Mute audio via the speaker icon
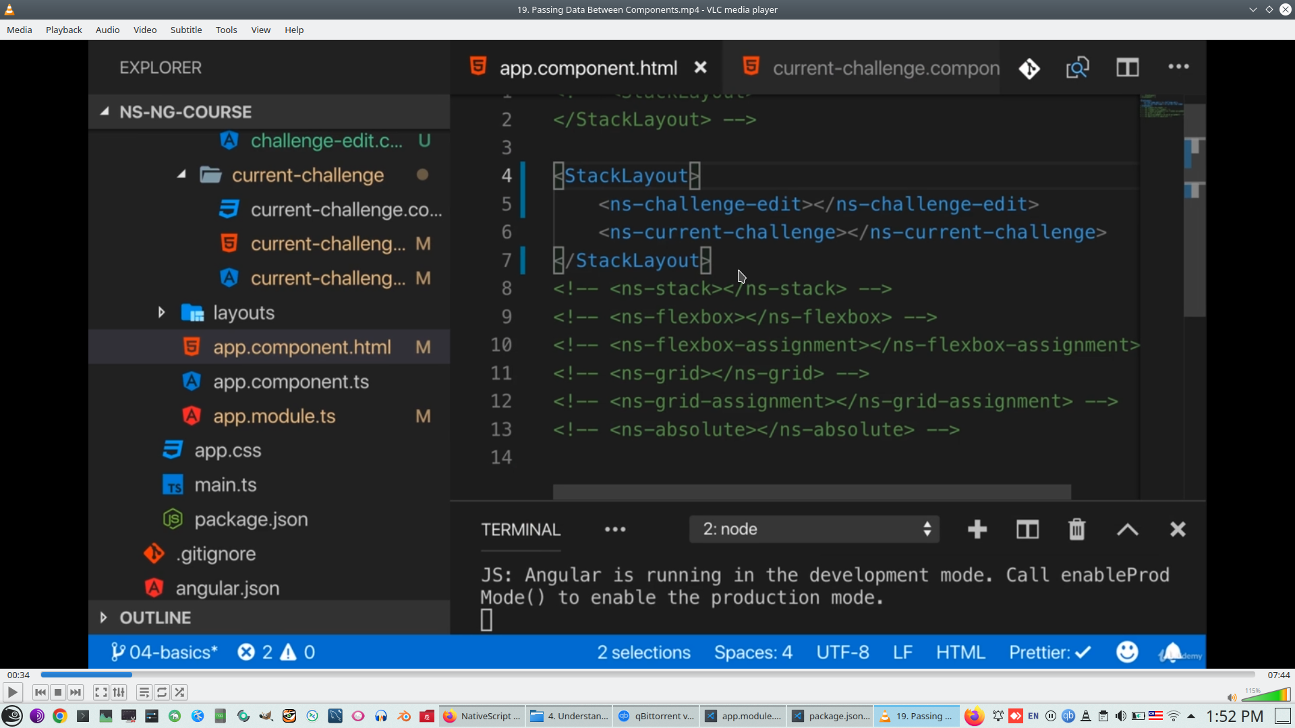1295x728 pixels. tap(1232, 698)
